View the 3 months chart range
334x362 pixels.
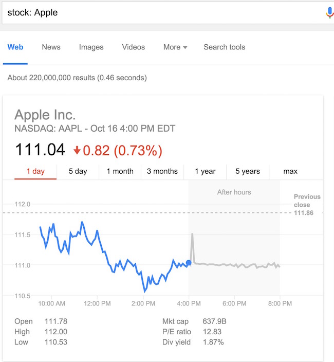(x=162, y=172)
